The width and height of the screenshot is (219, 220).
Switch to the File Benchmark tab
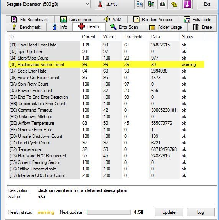(x=30, y=19)
